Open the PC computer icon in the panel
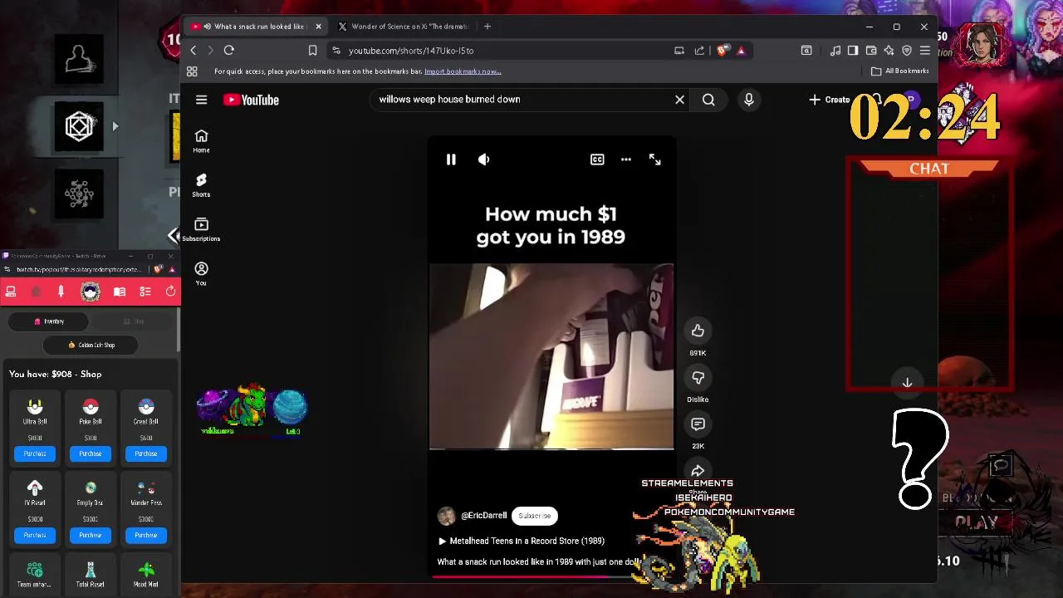 pyautogui.click(x=11, y=292)
